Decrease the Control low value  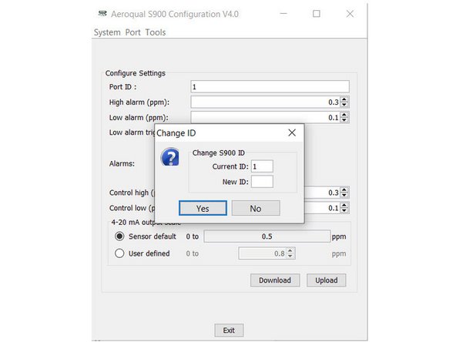[344, 211]
